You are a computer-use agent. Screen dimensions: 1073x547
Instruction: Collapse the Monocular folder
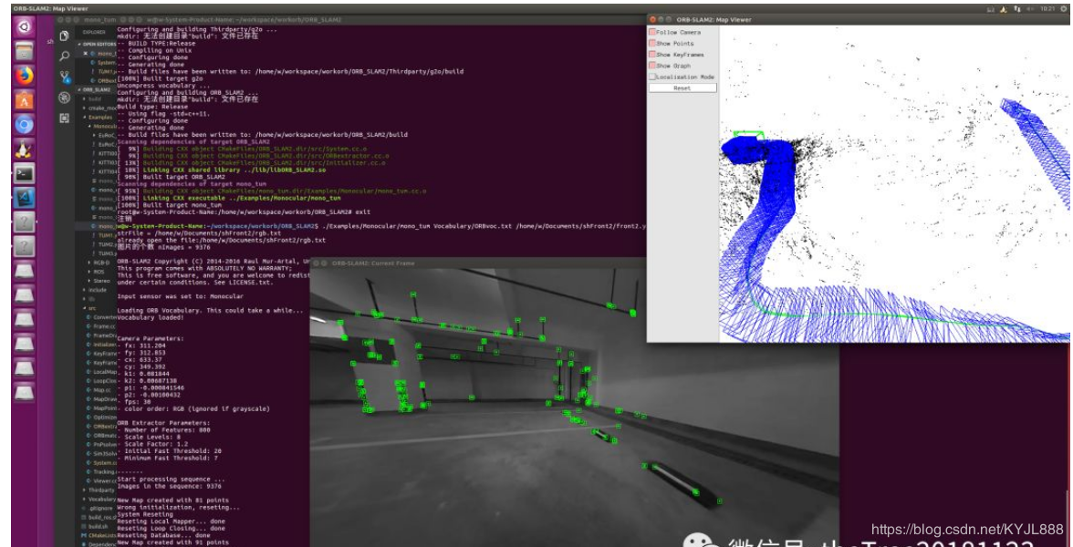(101, 126)
